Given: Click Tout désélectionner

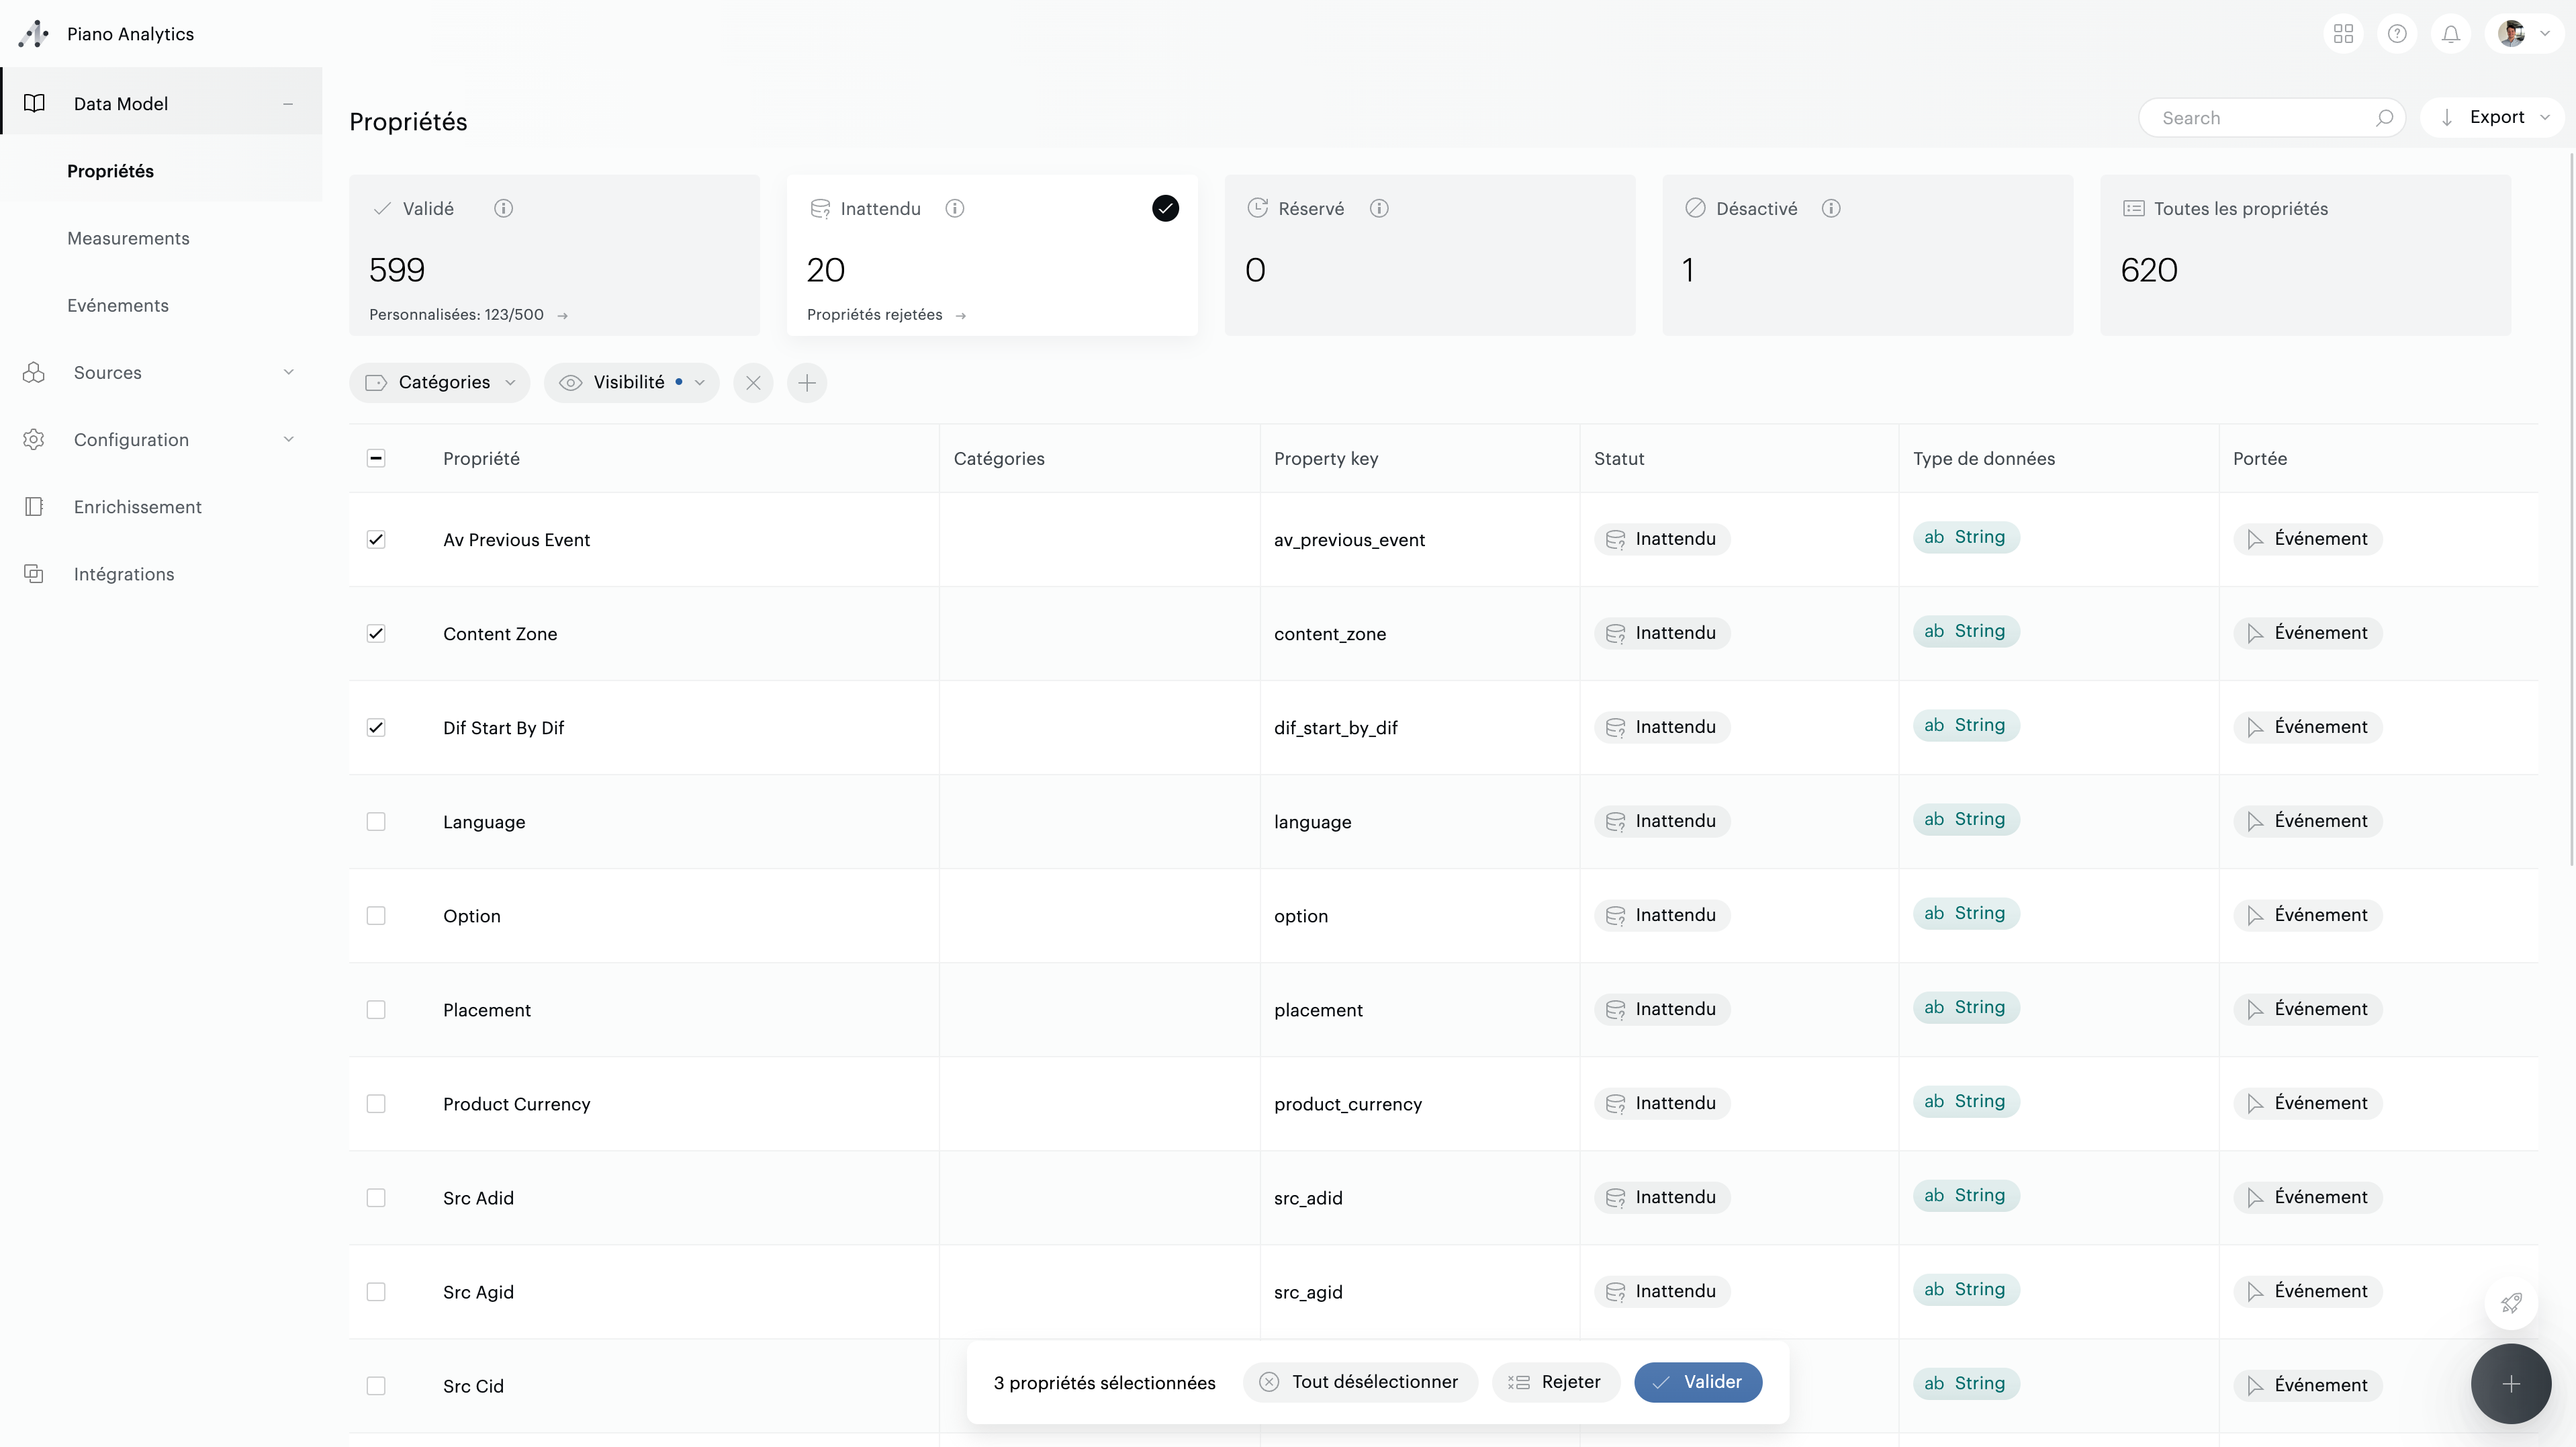Looking at the screenshot, I should tap(1360, 1382).
